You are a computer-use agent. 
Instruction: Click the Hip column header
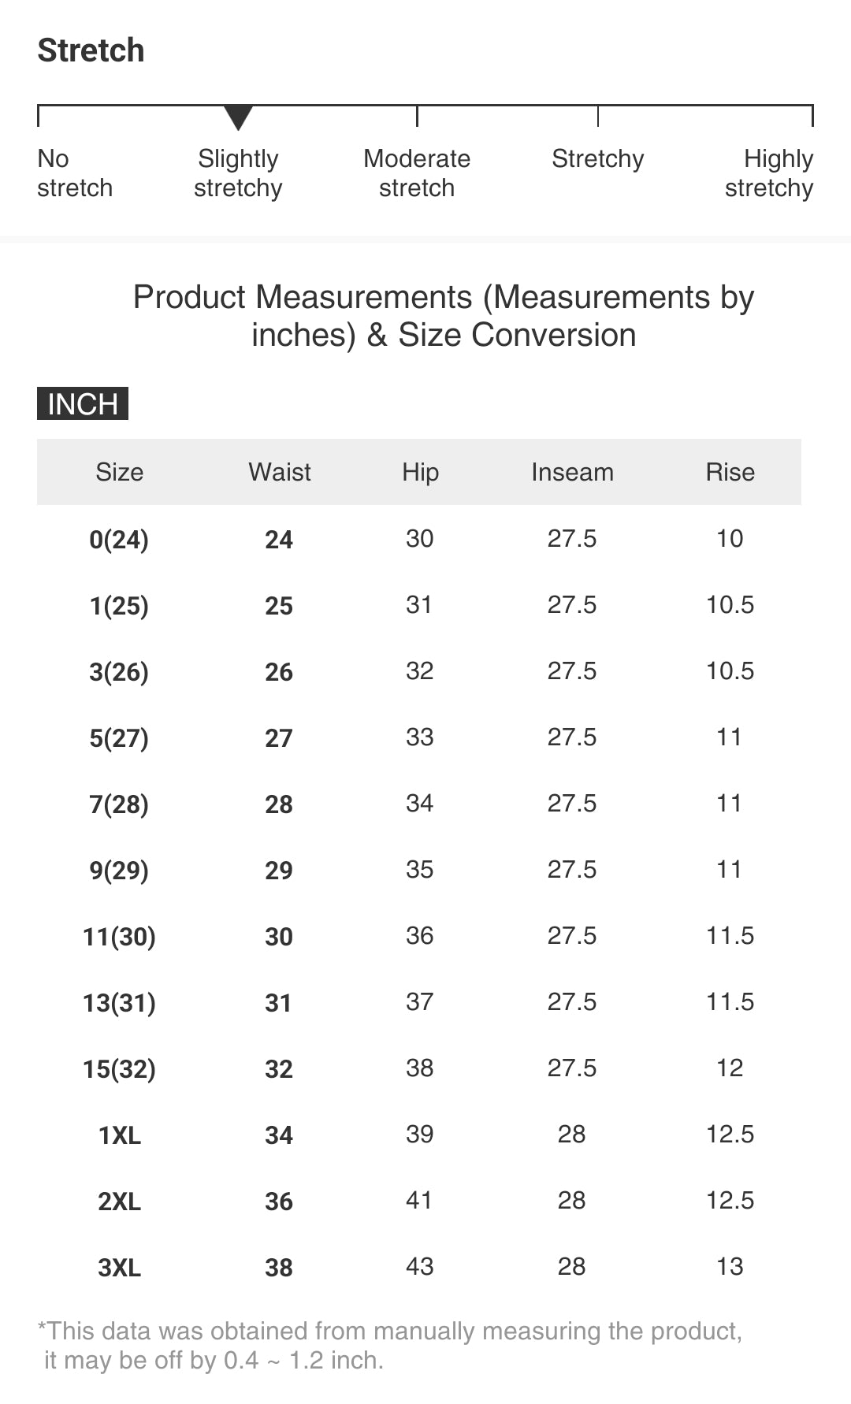(420, 472)
